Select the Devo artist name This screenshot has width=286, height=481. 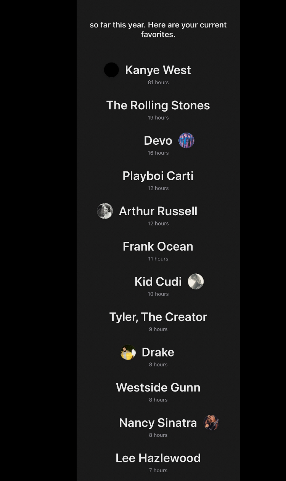[x=158, y=141]
